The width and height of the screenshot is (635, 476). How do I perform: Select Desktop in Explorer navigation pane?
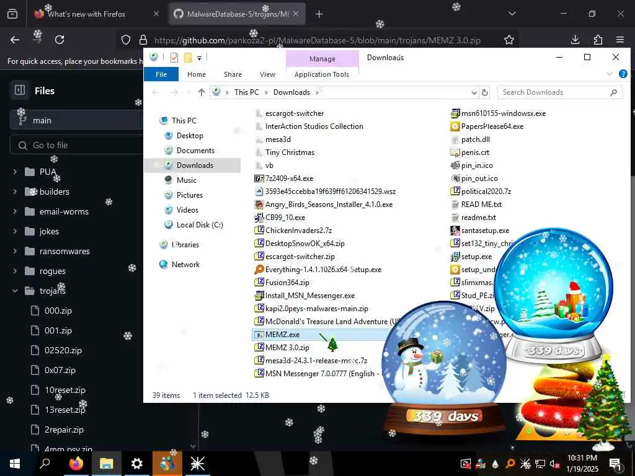click(190, 136)
